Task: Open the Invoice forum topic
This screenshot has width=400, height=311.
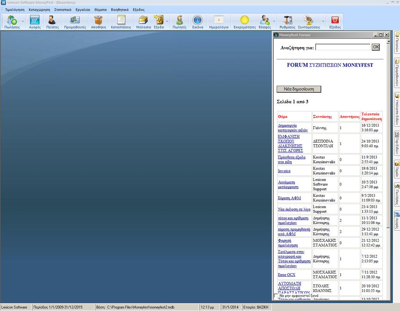Action: click(284, 171)
